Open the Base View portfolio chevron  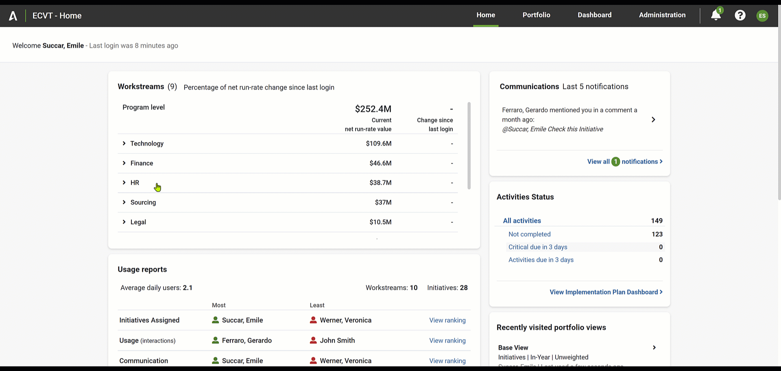point(654,347)
